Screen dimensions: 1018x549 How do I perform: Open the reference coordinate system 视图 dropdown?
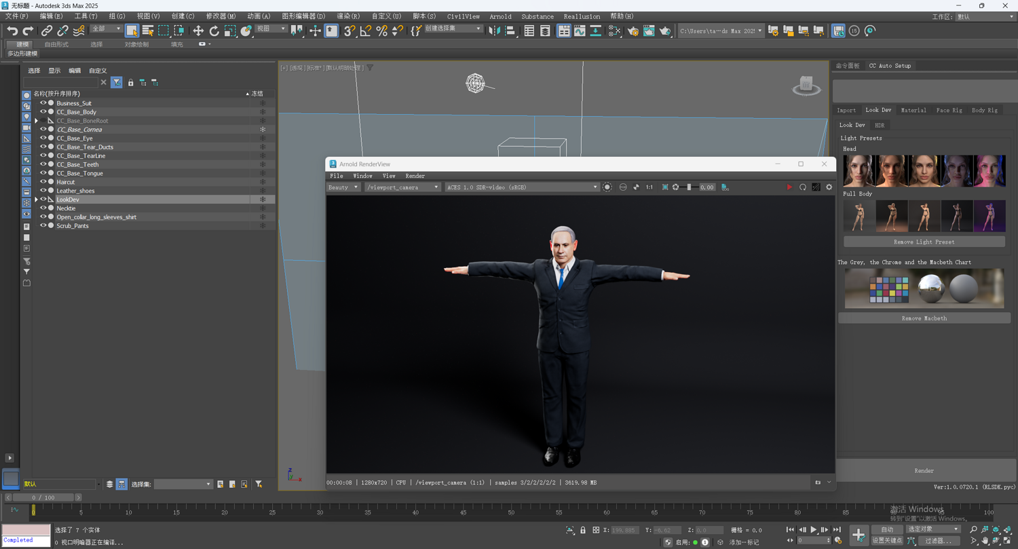(271, 29)
